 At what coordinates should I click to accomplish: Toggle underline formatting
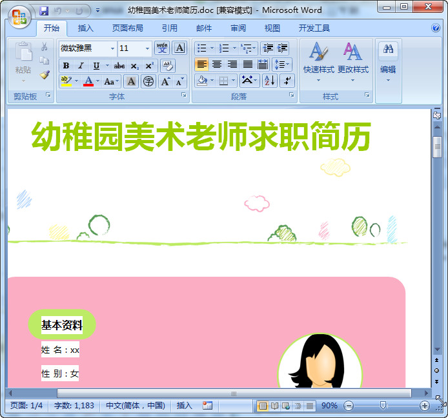tap(96, 66)
